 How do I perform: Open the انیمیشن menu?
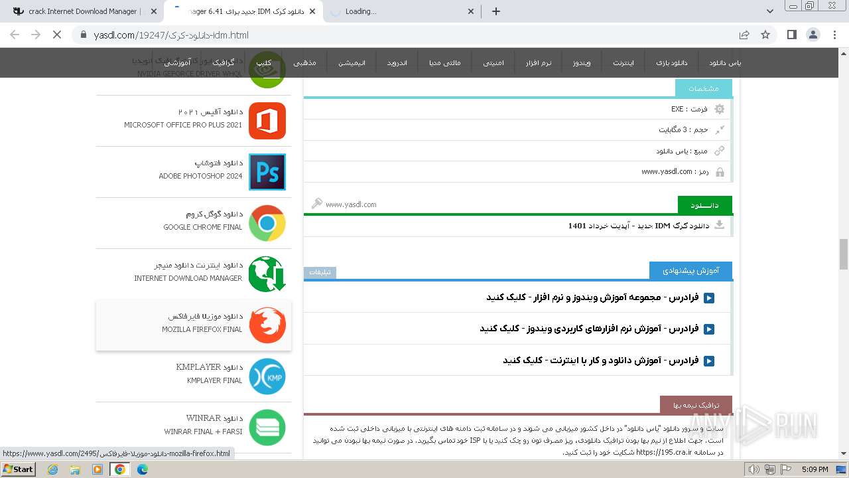click(x=352, y=63)
